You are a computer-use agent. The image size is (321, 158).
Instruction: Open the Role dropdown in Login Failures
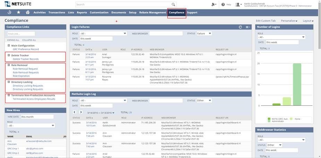tap(103, 33)
